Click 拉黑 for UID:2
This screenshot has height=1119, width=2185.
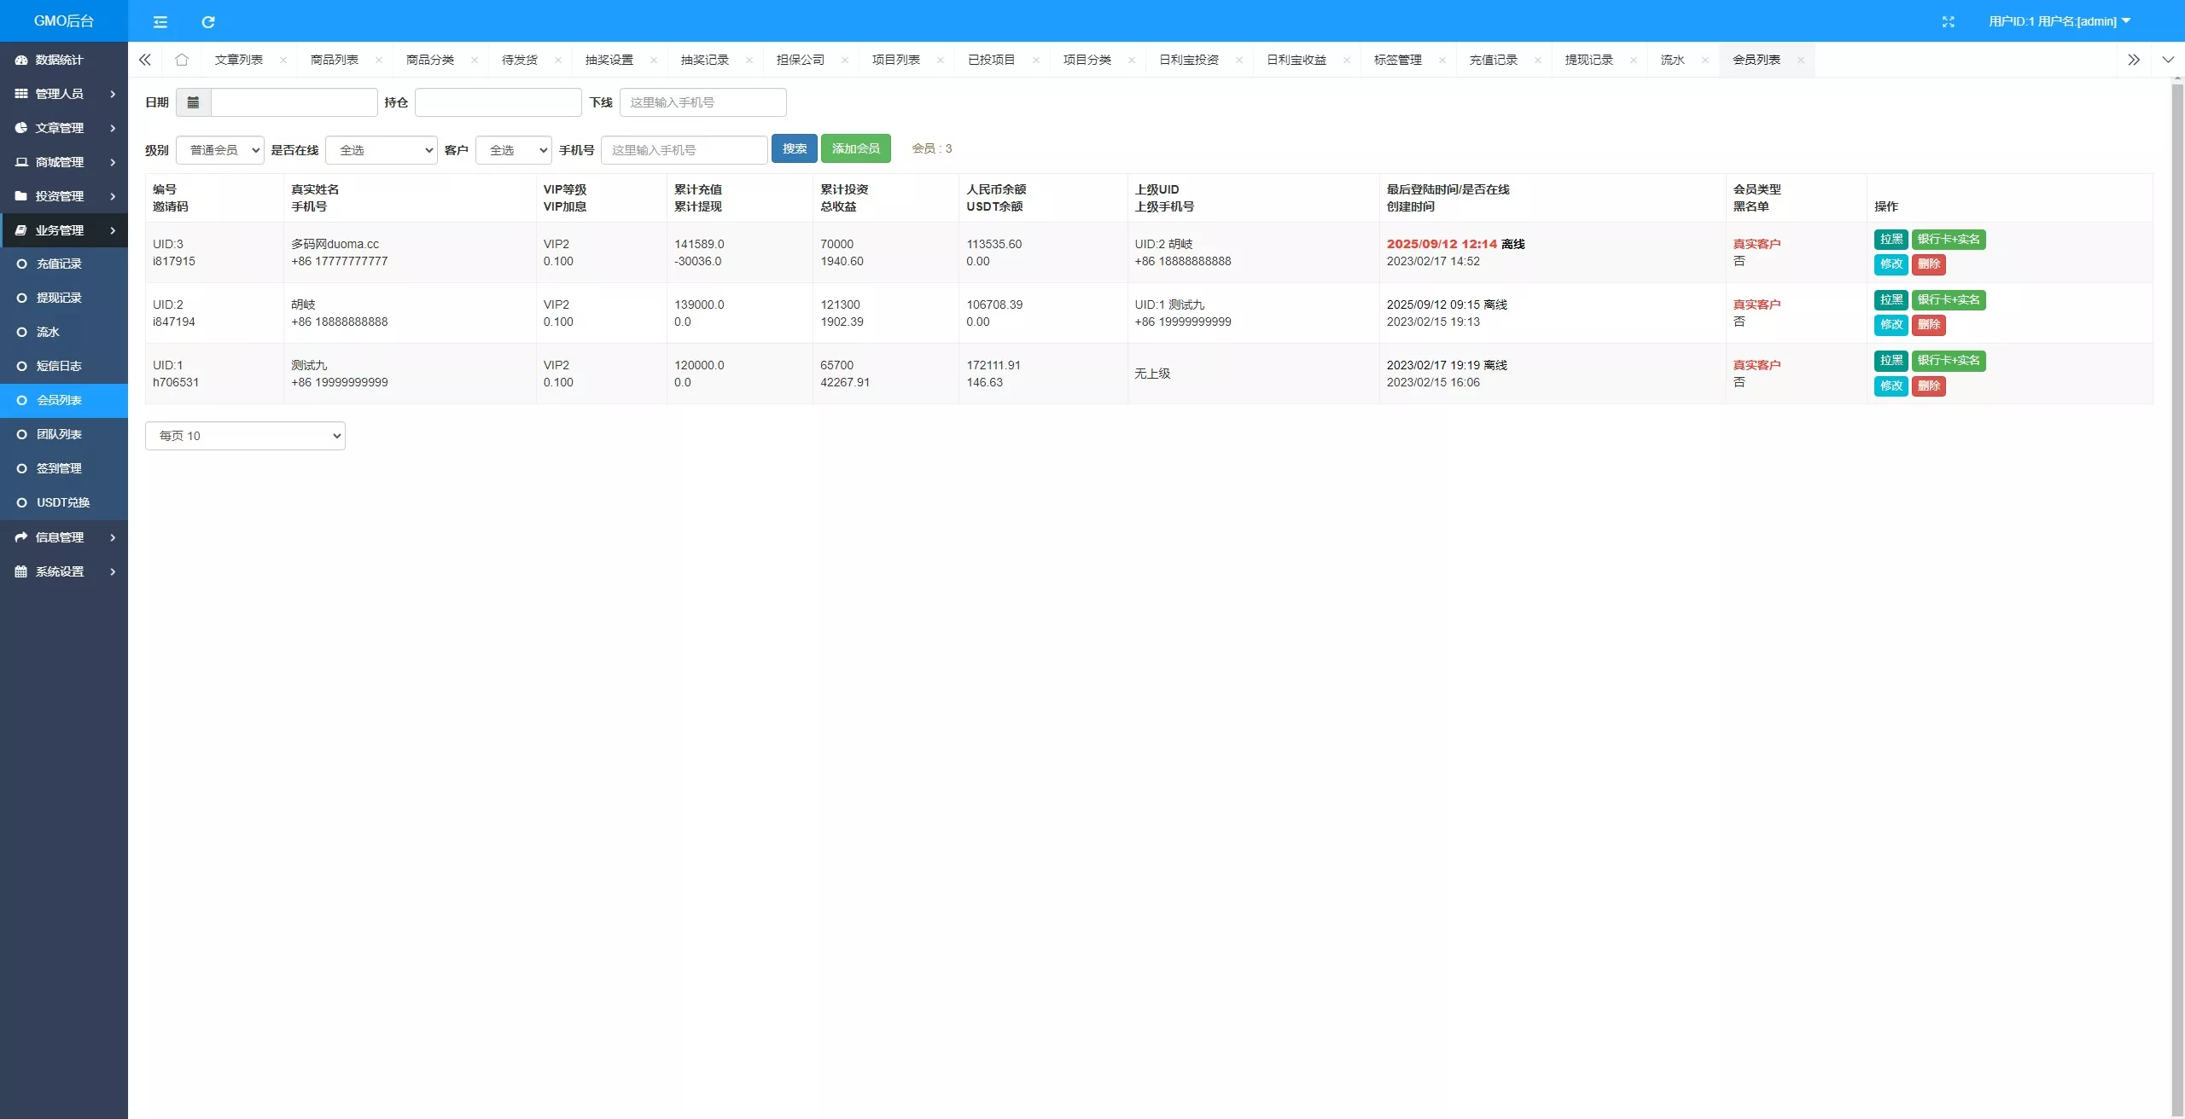point(1891,300)
